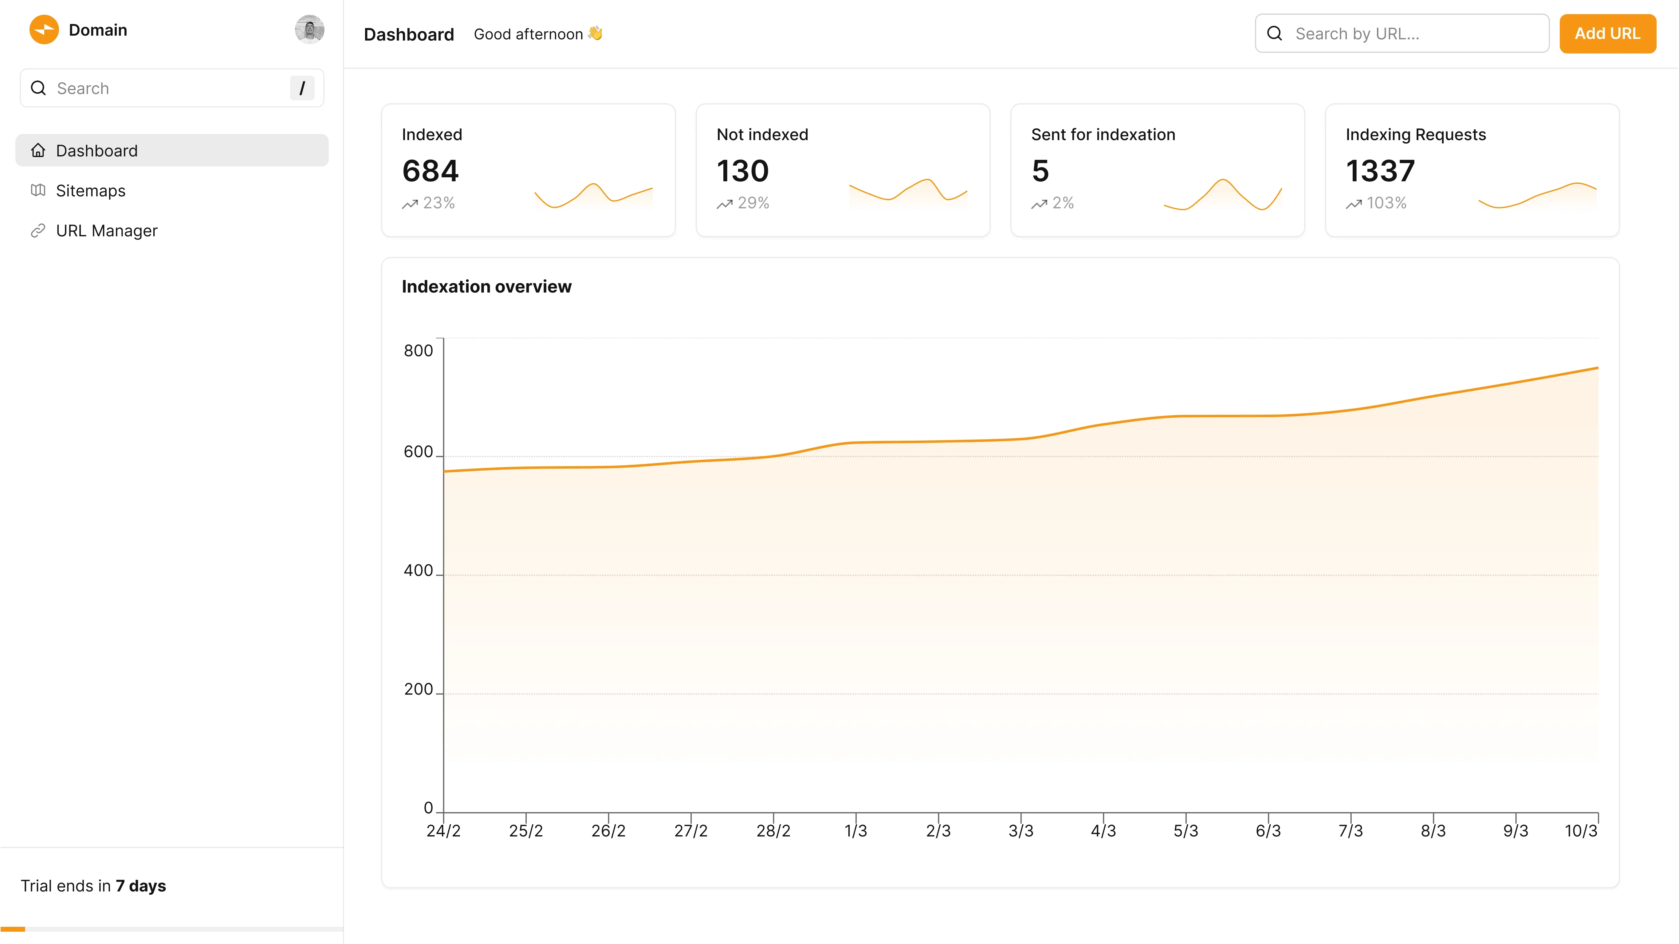The image size is (1679, 944).
Task: Click the 600 value on y-axis
Action: point(419,452)
